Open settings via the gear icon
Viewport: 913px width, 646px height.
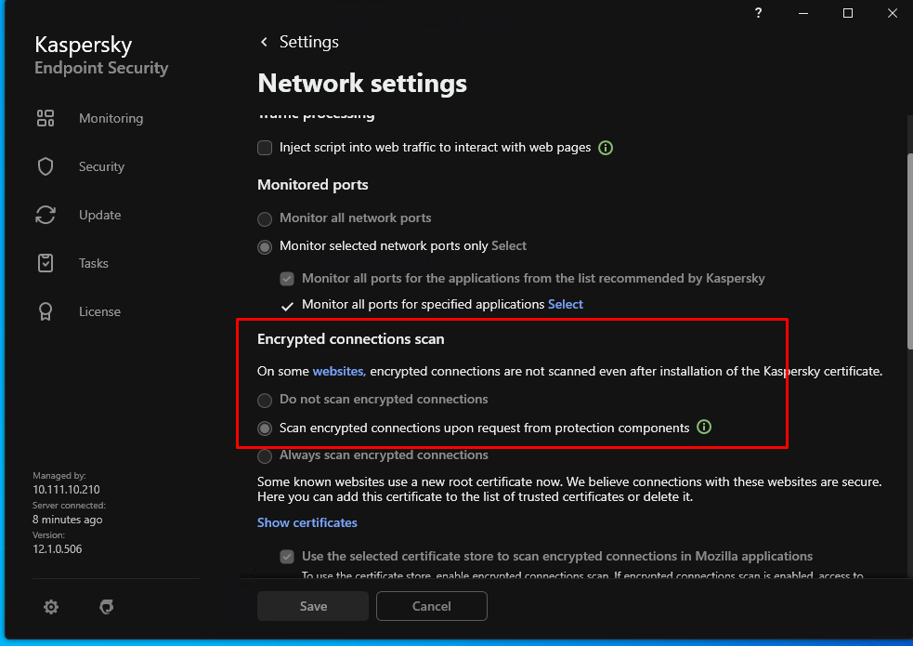point(51,607)
